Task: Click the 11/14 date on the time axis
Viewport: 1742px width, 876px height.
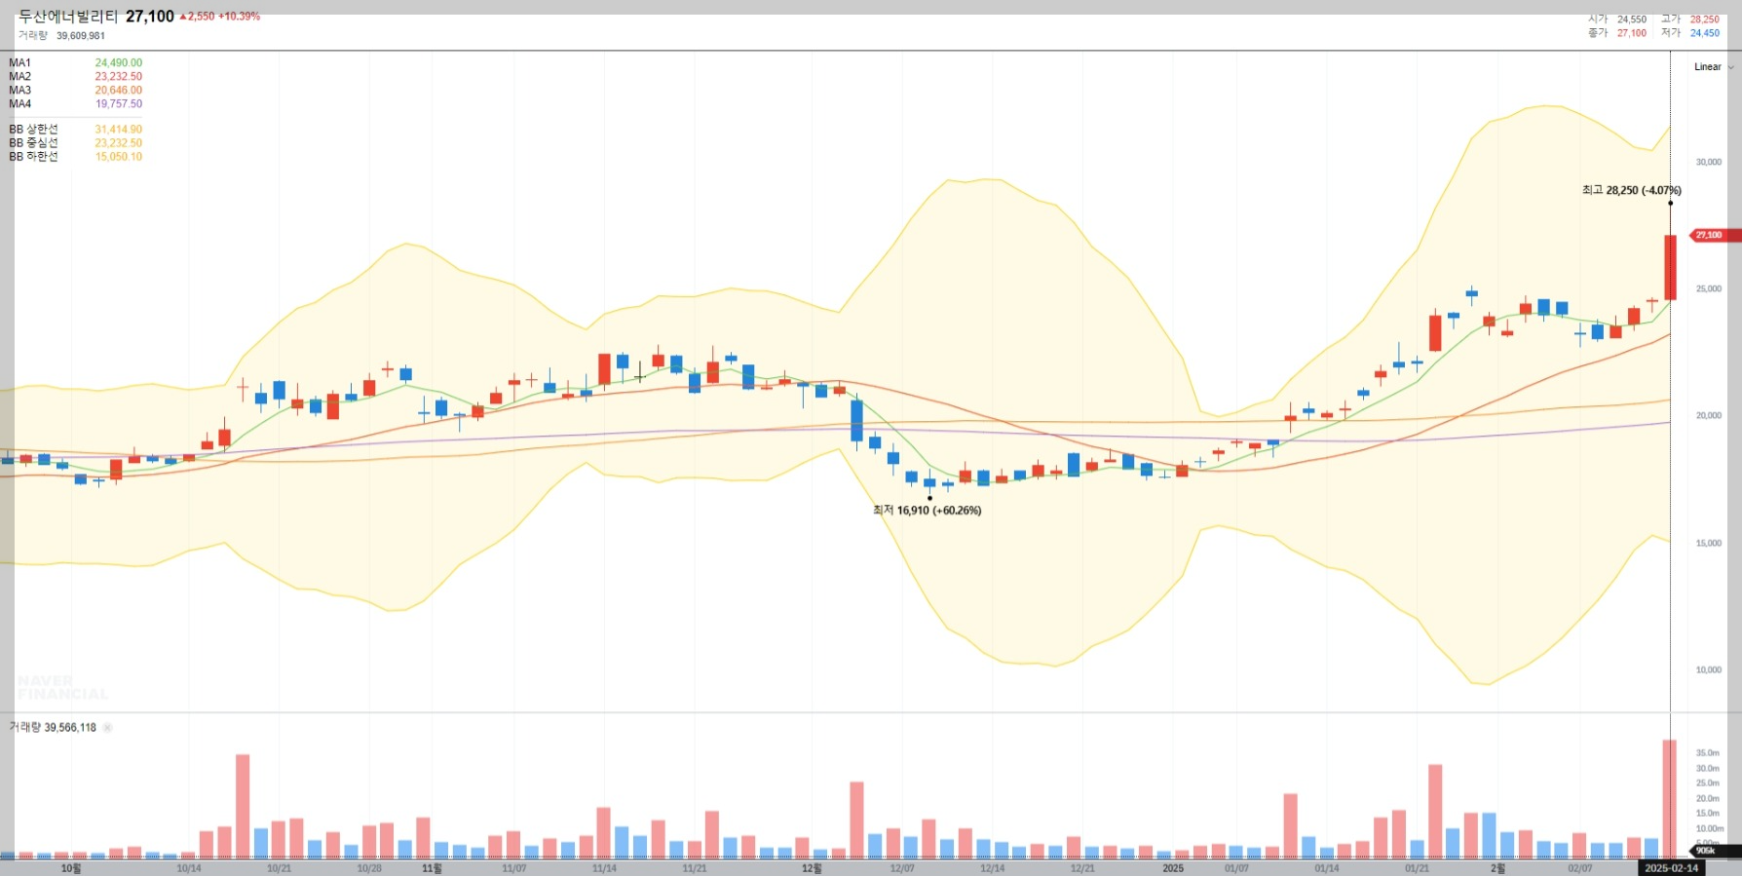Action: (x=604, y=868)
